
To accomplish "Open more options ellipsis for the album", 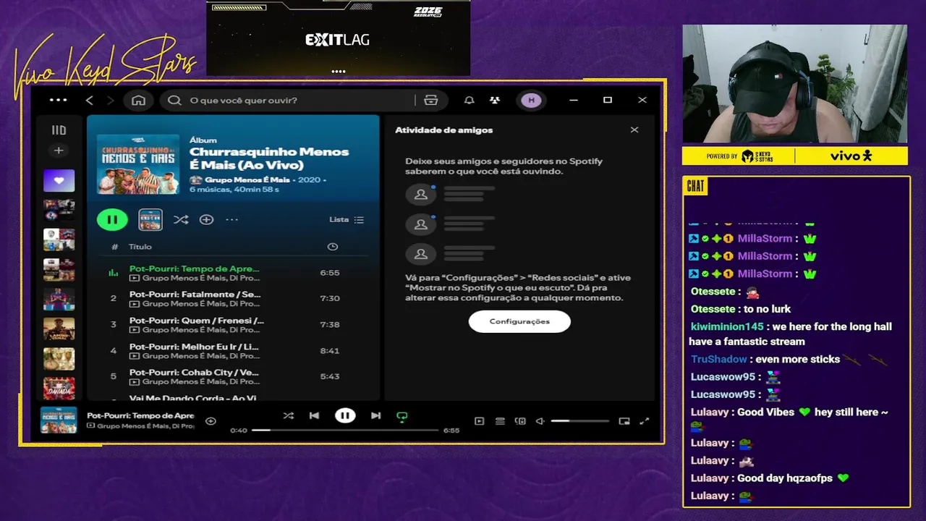I will pos(231,219).
